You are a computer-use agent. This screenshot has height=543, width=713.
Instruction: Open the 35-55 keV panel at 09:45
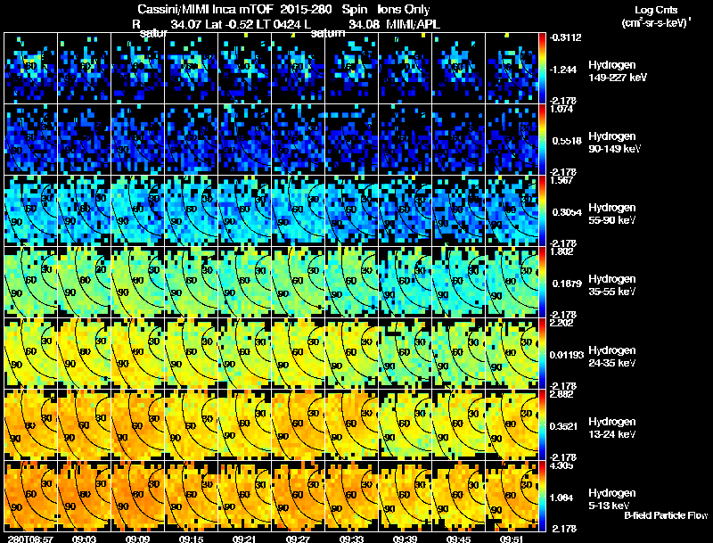pos(458,282)
